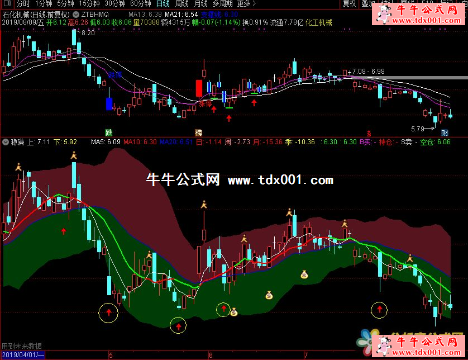
Task: Click the 稳赚 indicator name
Action: coord(17,142)
